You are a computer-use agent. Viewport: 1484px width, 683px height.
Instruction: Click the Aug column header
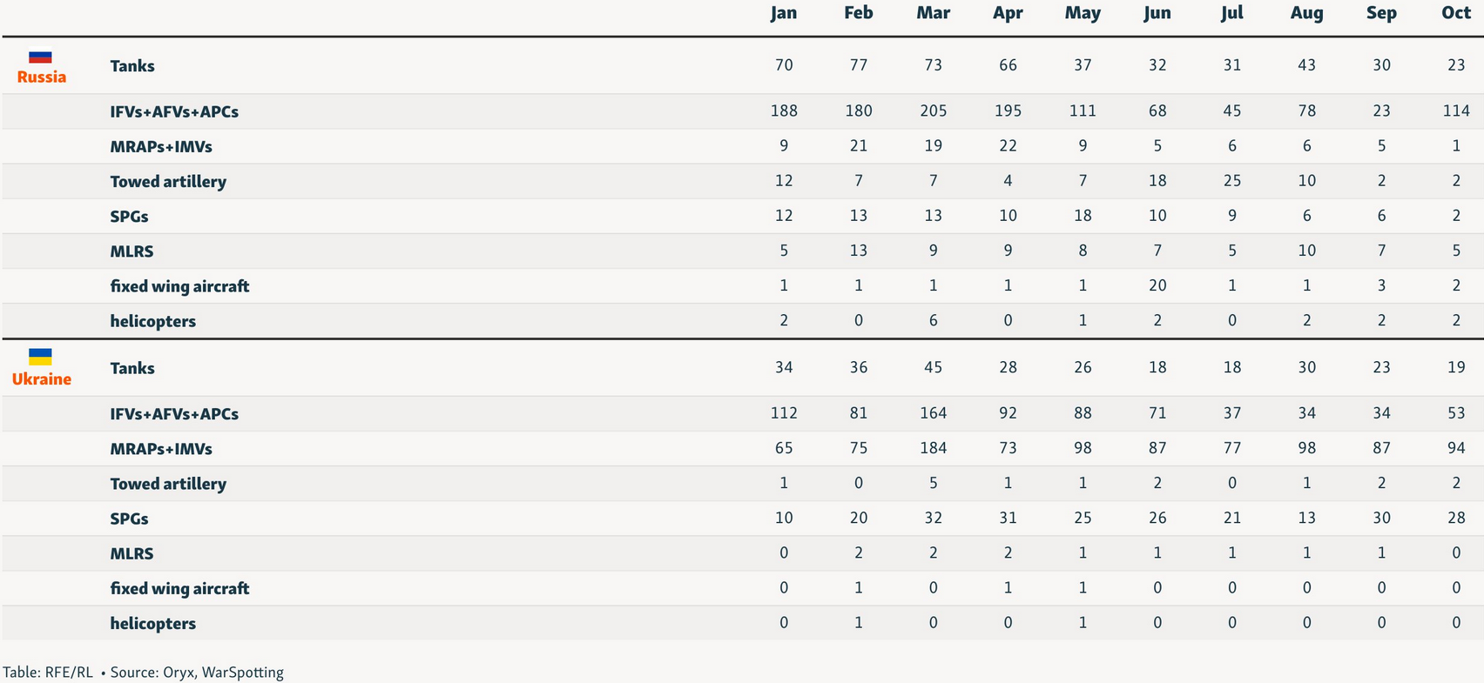pos(1306,13)
